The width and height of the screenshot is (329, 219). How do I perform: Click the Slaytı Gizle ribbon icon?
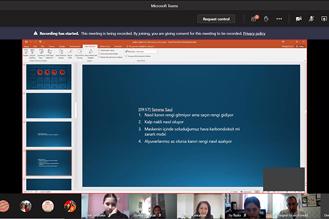[x=70, y=54]
